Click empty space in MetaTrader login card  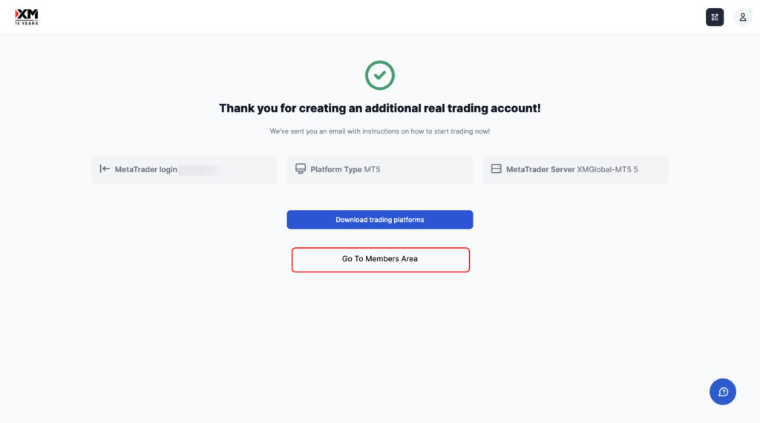point(249,169)
